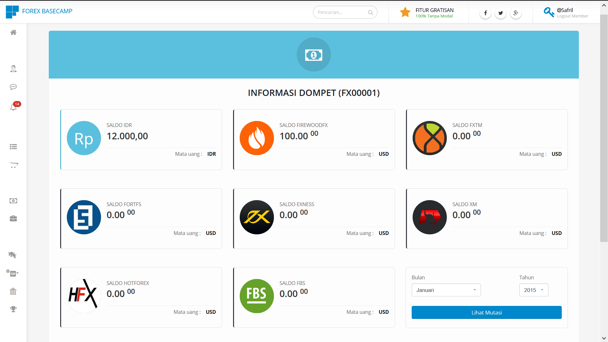Click the INFORMASI DOMPET (FX00001) heading
The image size is (608, 342).
pos(314,93)
